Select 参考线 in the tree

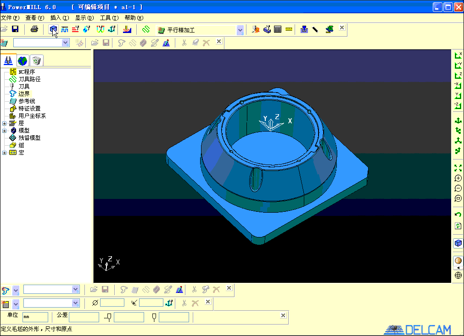(27, 101)
